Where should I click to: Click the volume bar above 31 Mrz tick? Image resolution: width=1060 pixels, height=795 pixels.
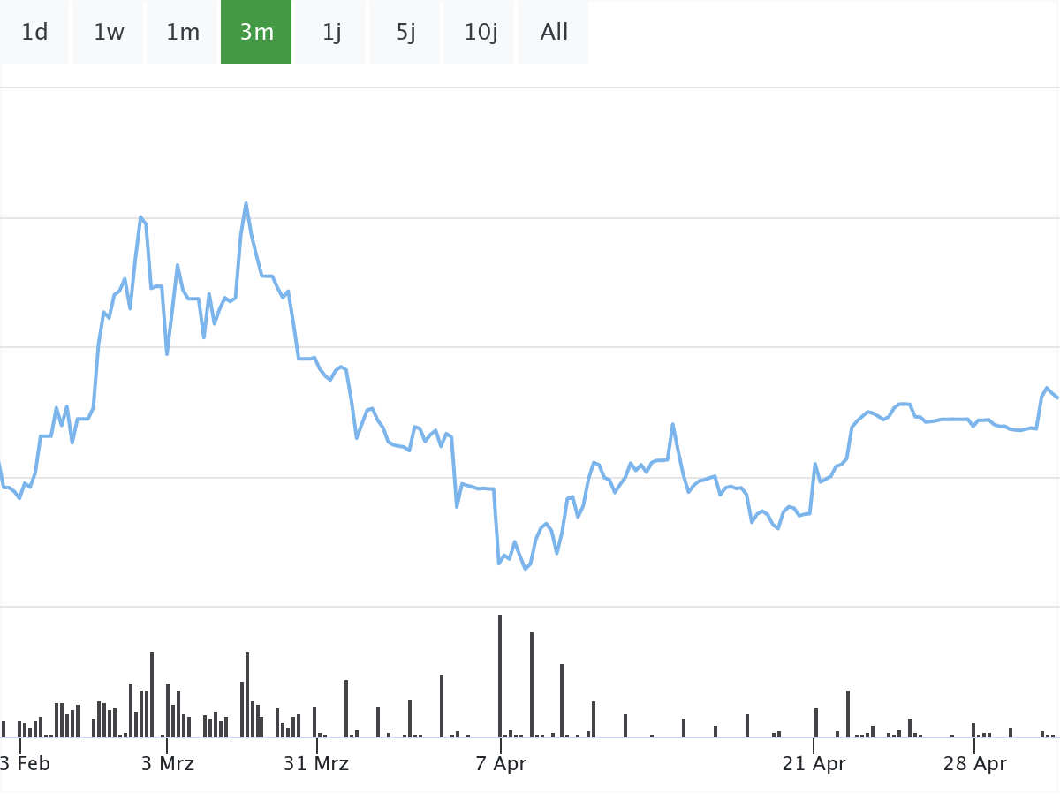point(314,722)
